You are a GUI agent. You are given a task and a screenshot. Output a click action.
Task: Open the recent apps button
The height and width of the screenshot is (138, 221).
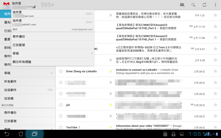coord(35,134)
